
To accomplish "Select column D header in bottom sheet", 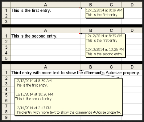I will pyautogui.click(x=132, y=67).
